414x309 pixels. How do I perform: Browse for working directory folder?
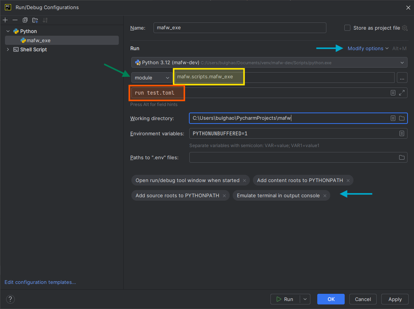click(x=401, y=118)
